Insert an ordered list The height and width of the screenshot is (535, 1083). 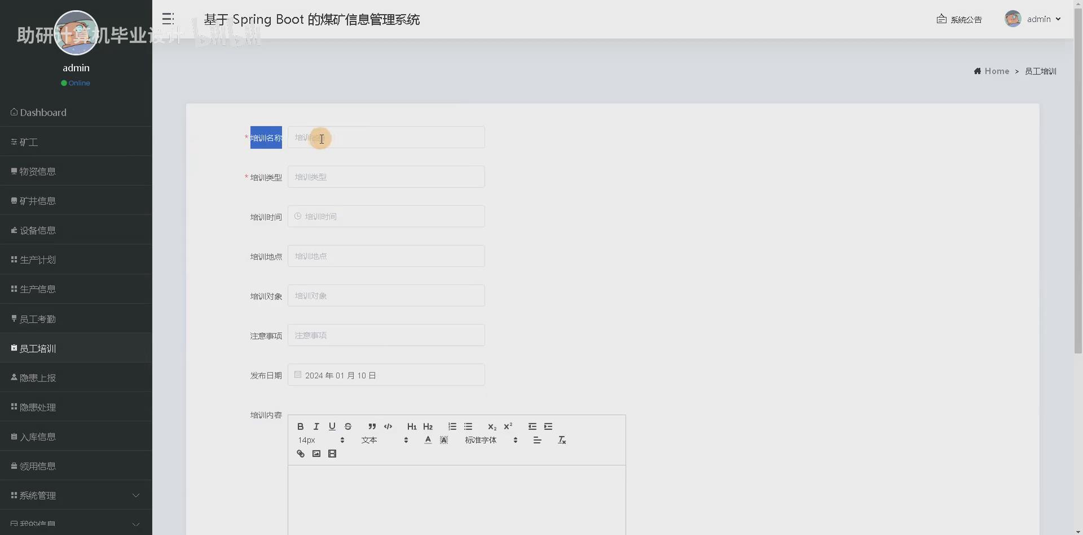coord(452,426)
